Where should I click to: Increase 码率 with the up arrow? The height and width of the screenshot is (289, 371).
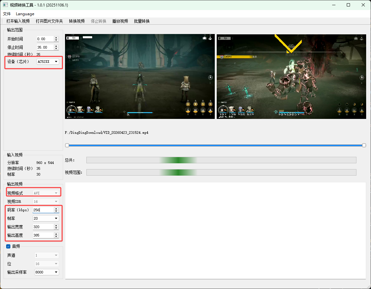click(56, 208)
